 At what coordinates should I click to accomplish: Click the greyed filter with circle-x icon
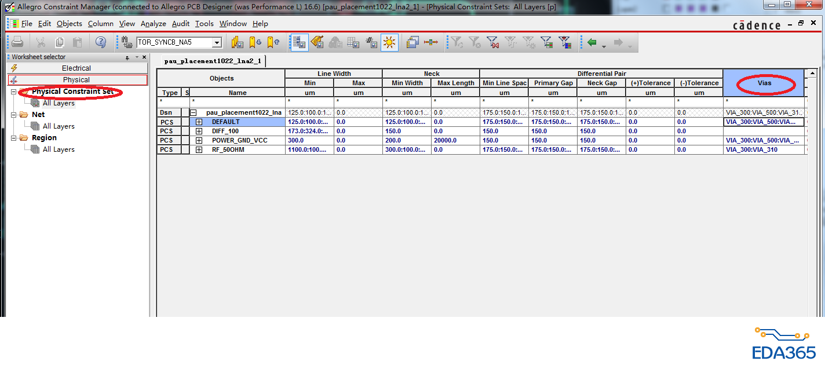click(475, 42)
